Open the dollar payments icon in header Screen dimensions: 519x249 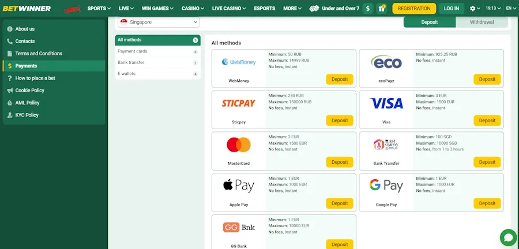tap(368, 9)
